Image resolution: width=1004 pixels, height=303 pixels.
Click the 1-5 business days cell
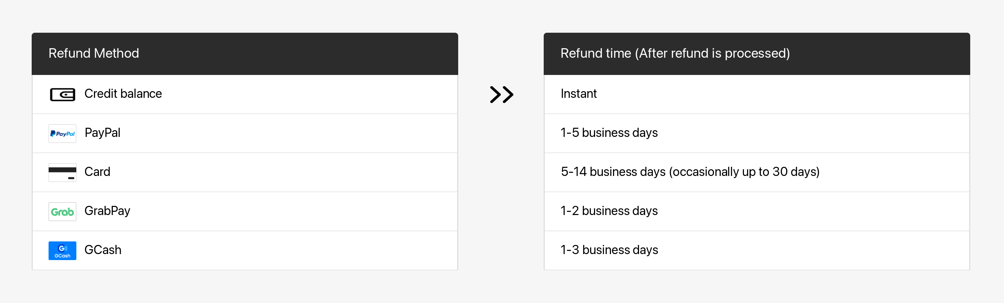coord(609,133)
